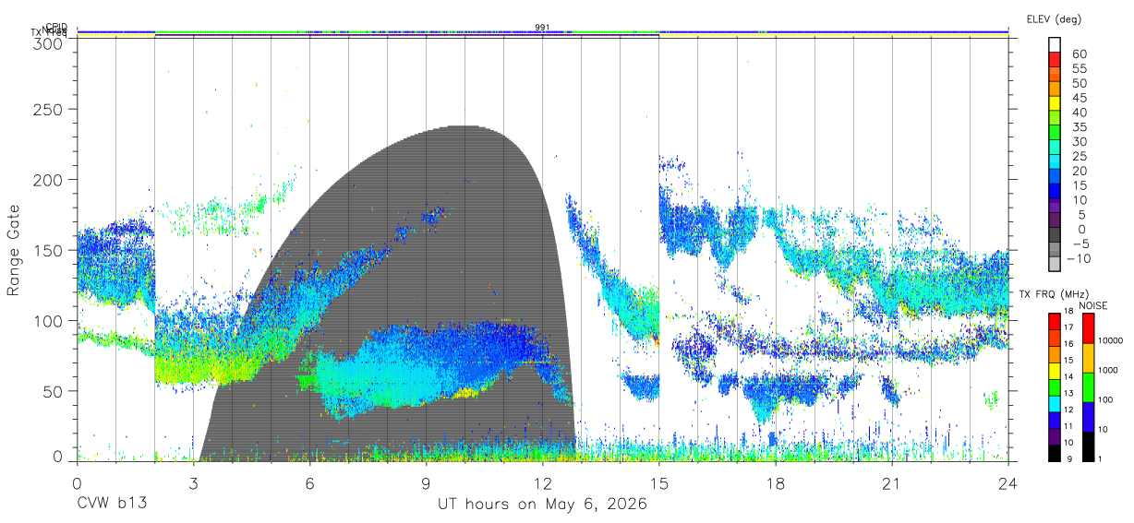Viewport: 1134px width, 523px height.
Task: Click the "12" tick on the UT hours axis
Action: pos(543,482)
